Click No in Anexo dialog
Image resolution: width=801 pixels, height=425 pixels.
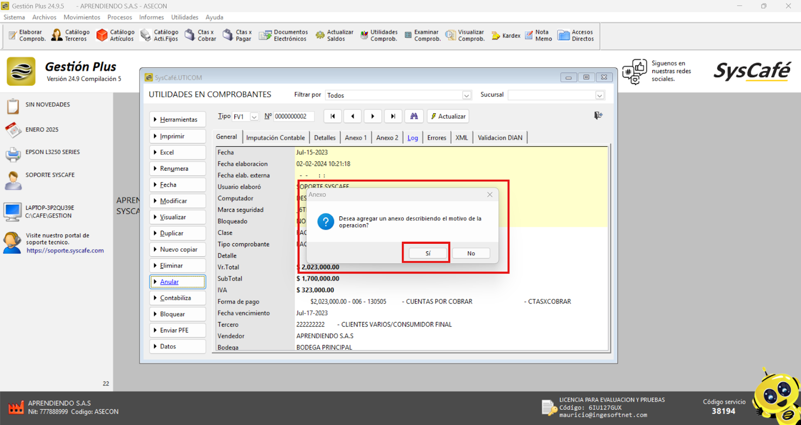471,253
